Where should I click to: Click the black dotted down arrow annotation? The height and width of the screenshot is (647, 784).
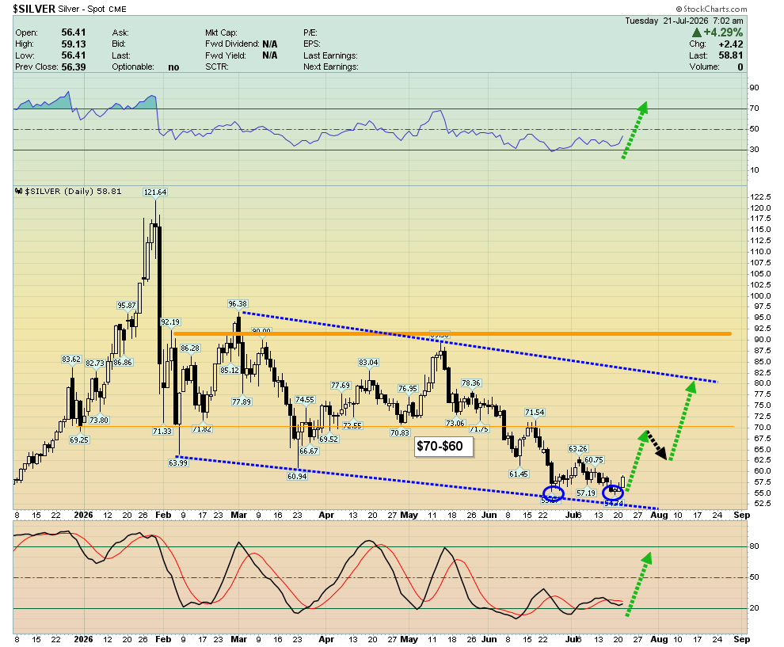point(656,445)
